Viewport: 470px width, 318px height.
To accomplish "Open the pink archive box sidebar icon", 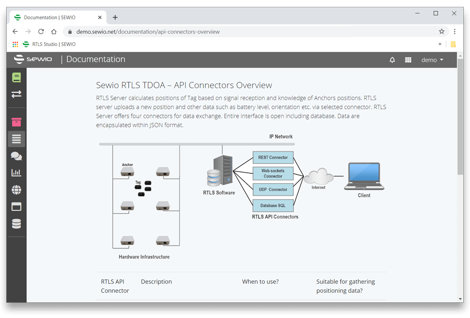I will [x=16, y=122].
